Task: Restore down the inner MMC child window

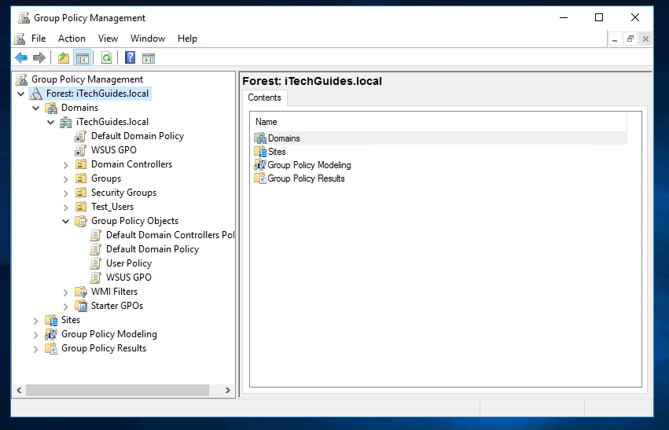Action: pyautogui.click(x=630, y=39)
